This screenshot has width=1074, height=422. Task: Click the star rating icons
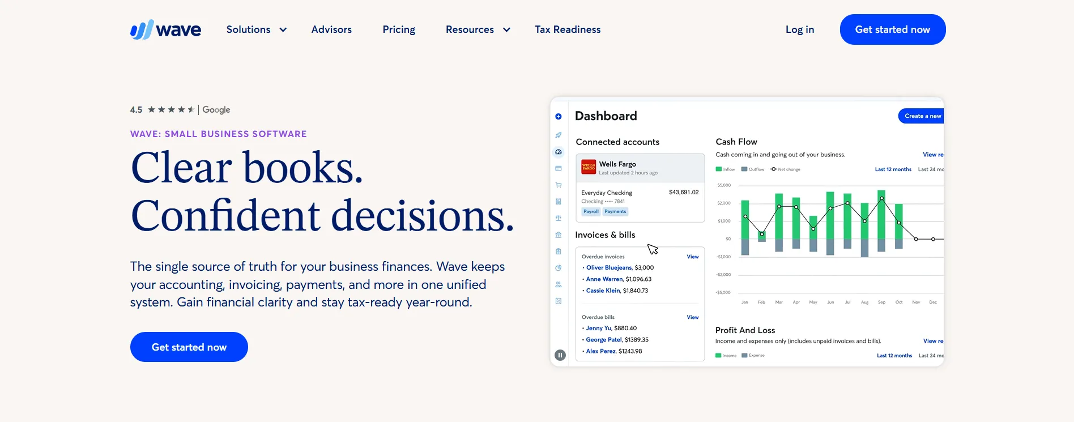171,110
